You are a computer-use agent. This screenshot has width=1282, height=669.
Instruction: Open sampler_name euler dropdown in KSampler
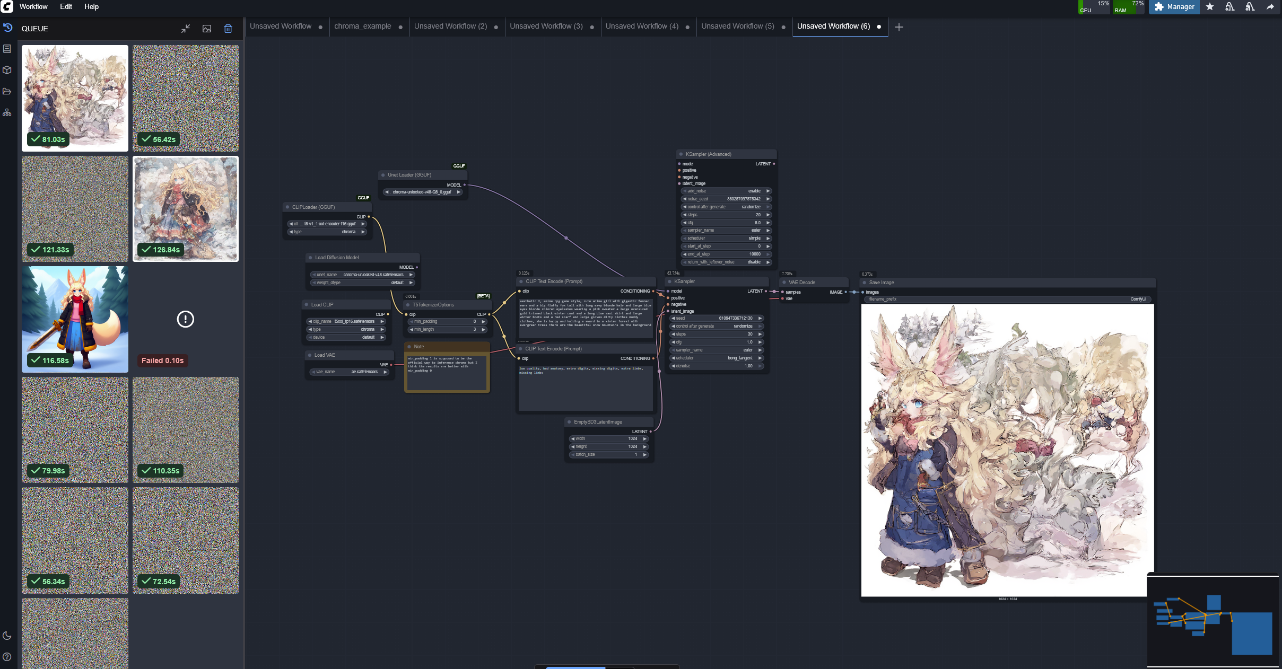(x=716, y=350)
